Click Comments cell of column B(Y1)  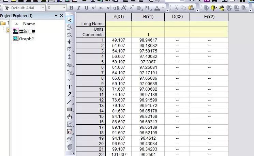(148, 35)
